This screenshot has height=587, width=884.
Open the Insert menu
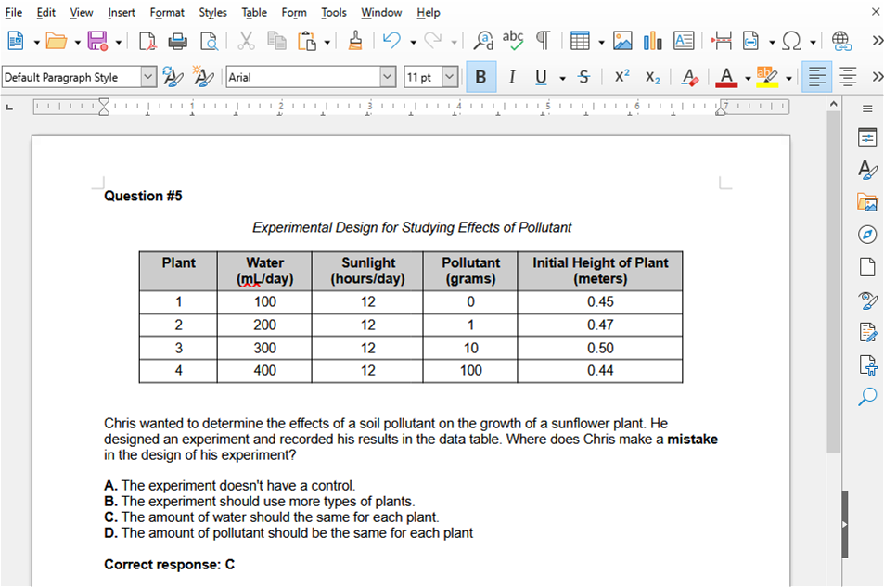[122, 12]
